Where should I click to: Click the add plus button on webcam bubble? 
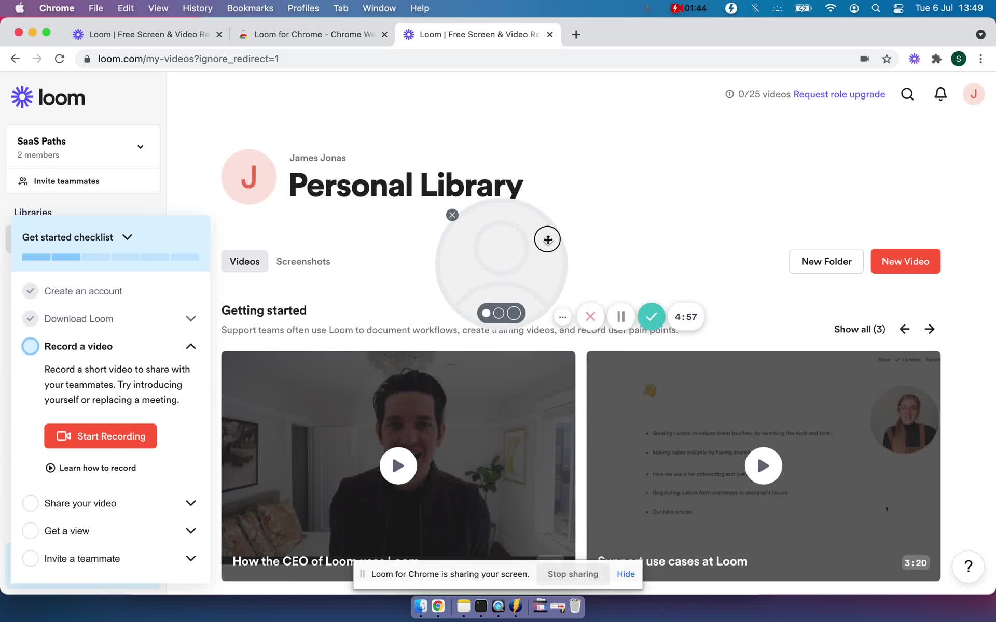point(547,239)
